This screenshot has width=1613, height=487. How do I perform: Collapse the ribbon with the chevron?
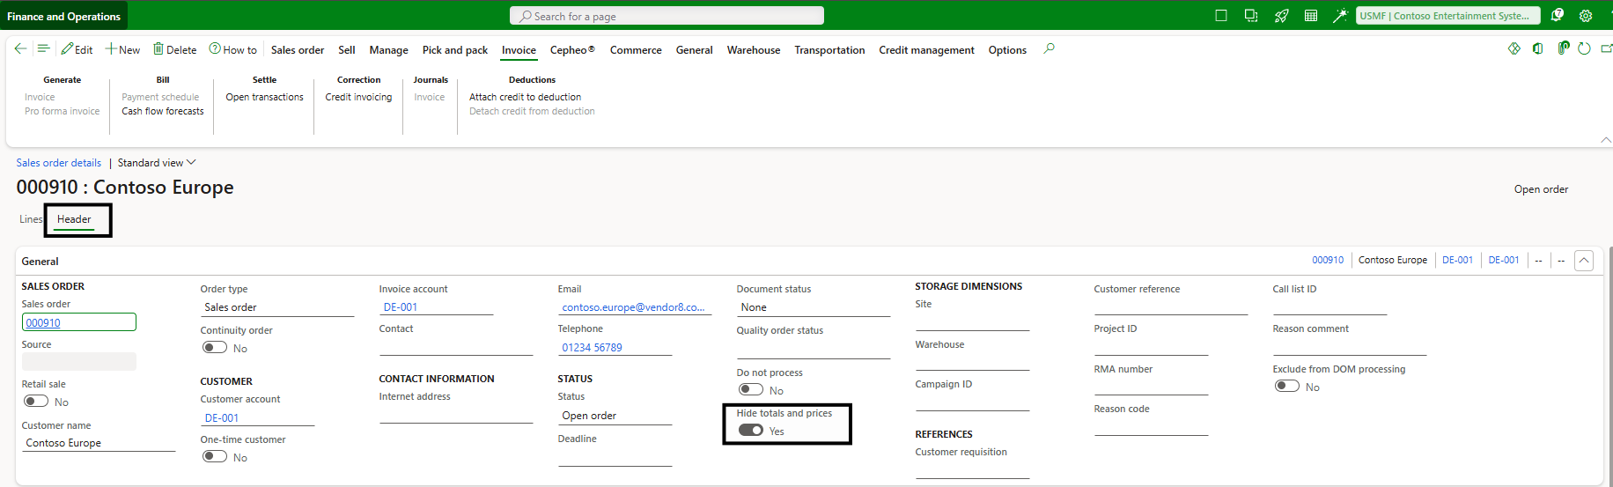1605,140
